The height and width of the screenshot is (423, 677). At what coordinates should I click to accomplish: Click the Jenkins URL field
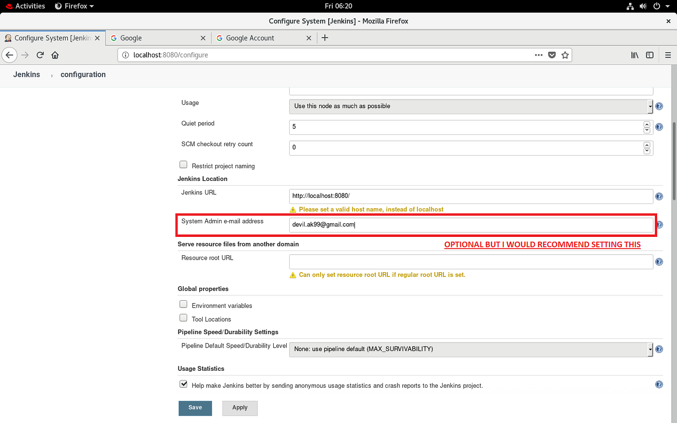[471, 196]
